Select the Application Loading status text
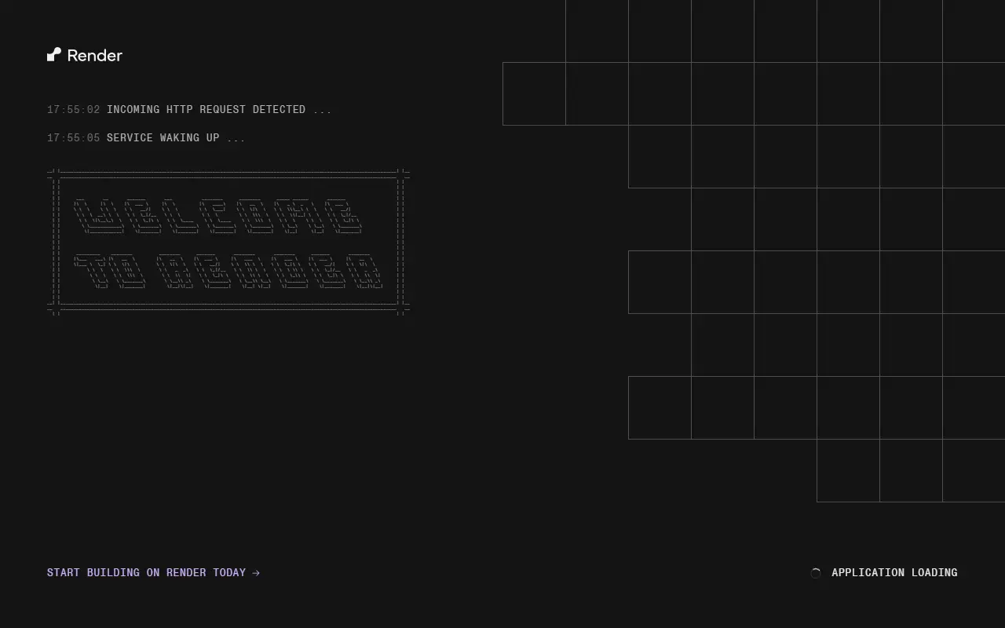Screen dimensions: 1005x628 click(894, 572)
